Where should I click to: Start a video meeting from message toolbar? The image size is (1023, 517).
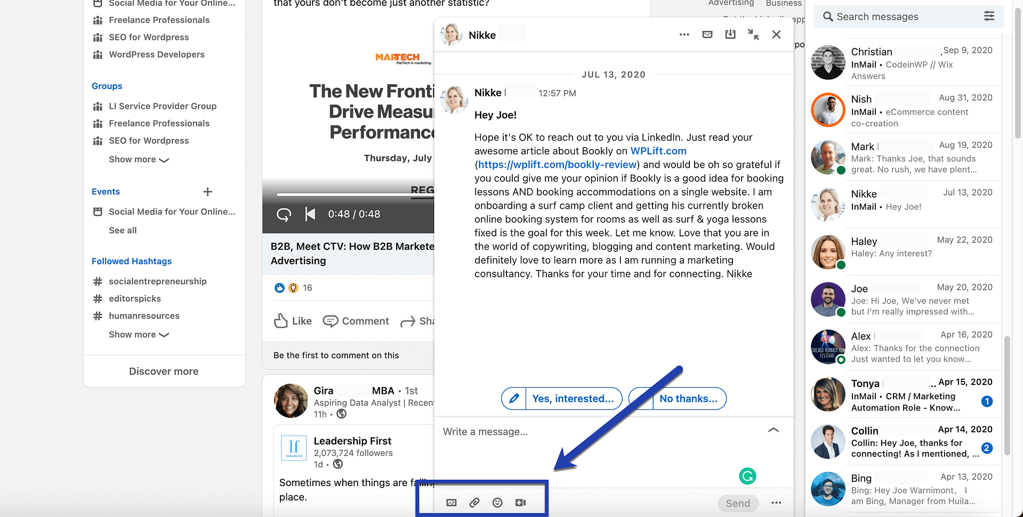pyautogui.click(x=521, y=503)
